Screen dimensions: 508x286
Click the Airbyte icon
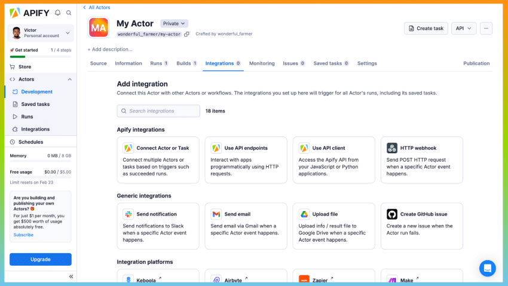pos(216,279)
